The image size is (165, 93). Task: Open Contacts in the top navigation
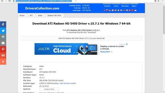click(x=107, y=6)
